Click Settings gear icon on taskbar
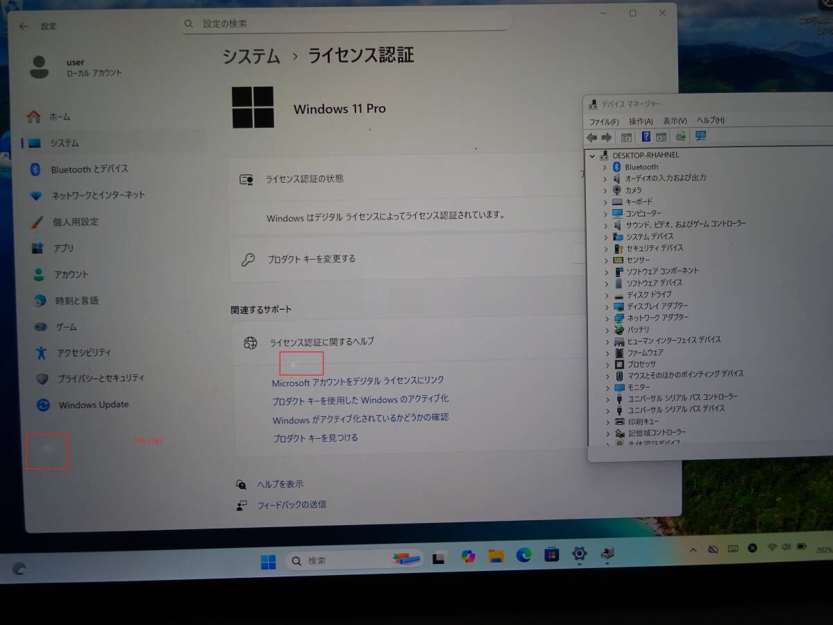Viewport: 833px width, 625px height. click(x=579, y=553)
